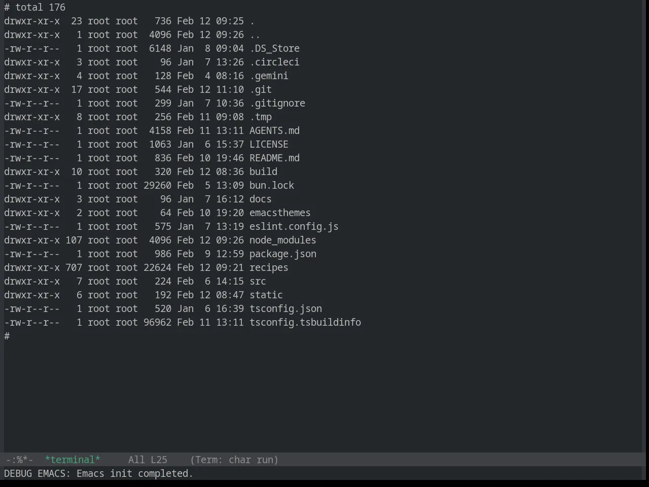The width and height of the screenshot is (649, 487).
Task: Click the *terminal* buffer name in mode line
Action: [x=73, y=460]
